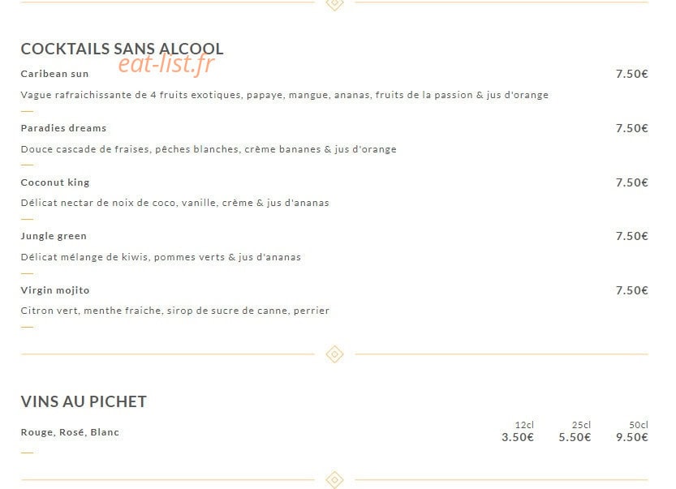The width and height of the screenshot is (676, 489).
Task: Select the Paradies dreams item name
Action: point(63,128)
